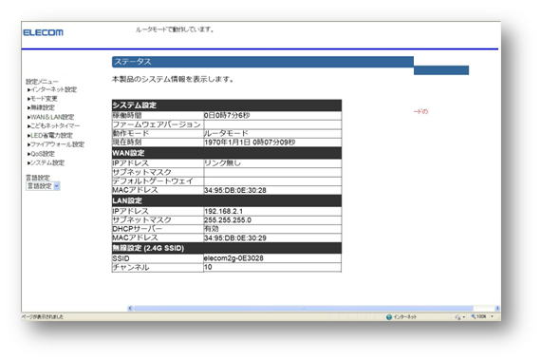Select SSID value elecom2g-0E3028

pyautogui.click(x=233, y=258)
